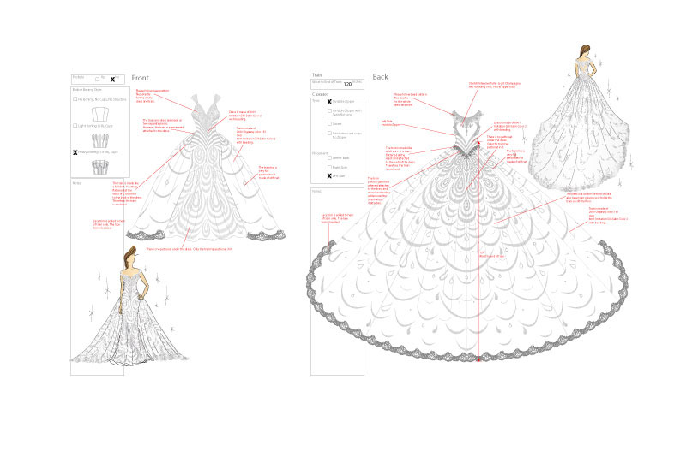Click red lace note left of front model
The image size is (686, 451).
point(109,224)
